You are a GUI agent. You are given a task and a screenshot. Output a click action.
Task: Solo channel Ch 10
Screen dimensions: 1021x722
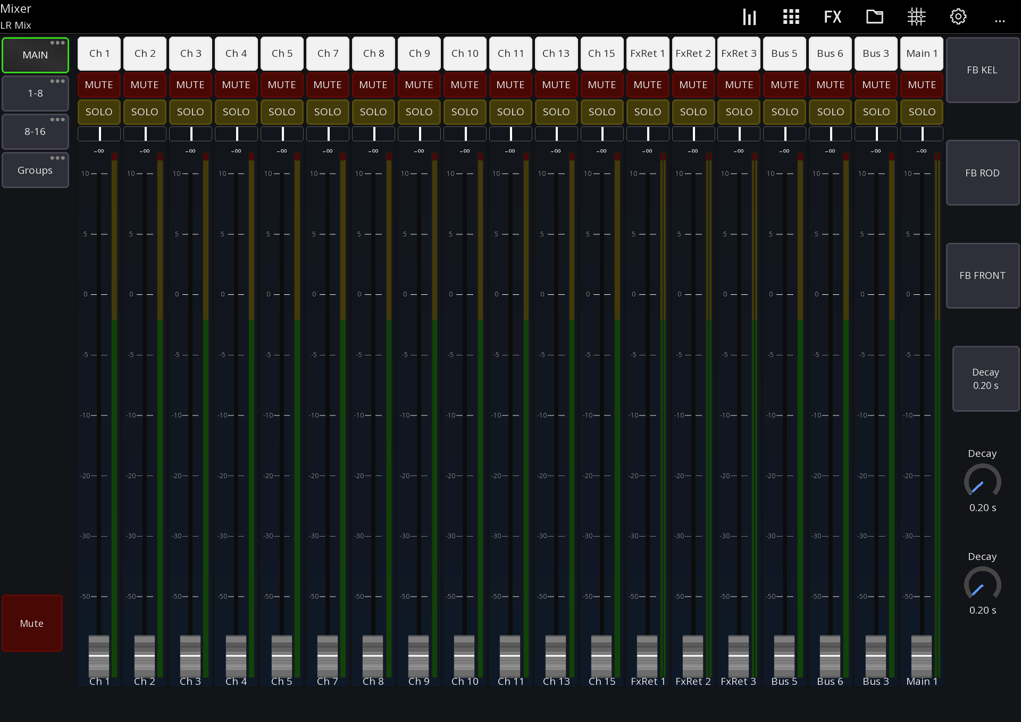pos(465,112)
